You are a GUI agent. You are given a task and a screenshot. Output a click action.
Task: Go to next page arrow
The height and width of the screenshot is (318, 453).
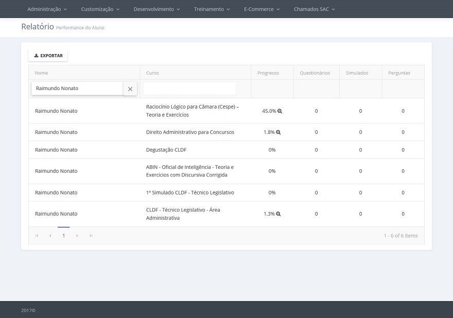click(77, 236)
